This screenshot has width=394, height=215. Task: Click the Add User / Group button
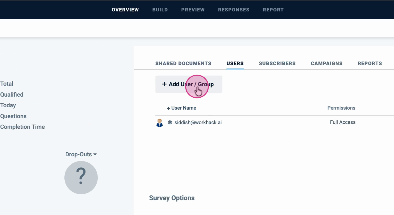(x=189, y=84)
